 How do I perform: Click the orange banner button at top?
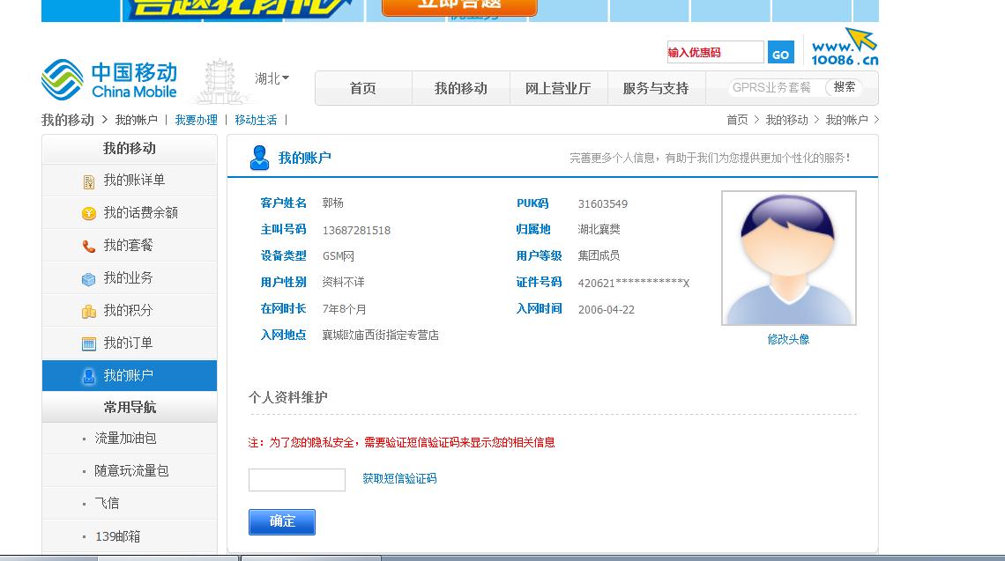[459, 6]
